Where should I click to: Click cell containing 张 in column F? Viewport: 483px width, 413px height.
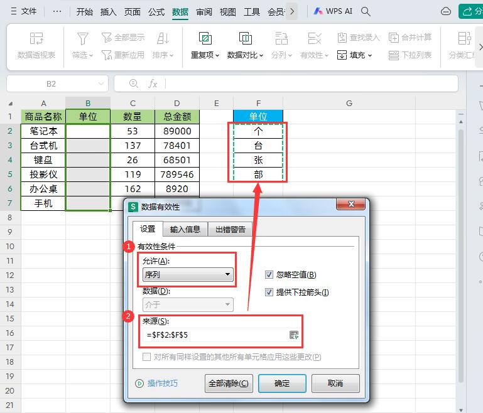(x=258, y=160)
